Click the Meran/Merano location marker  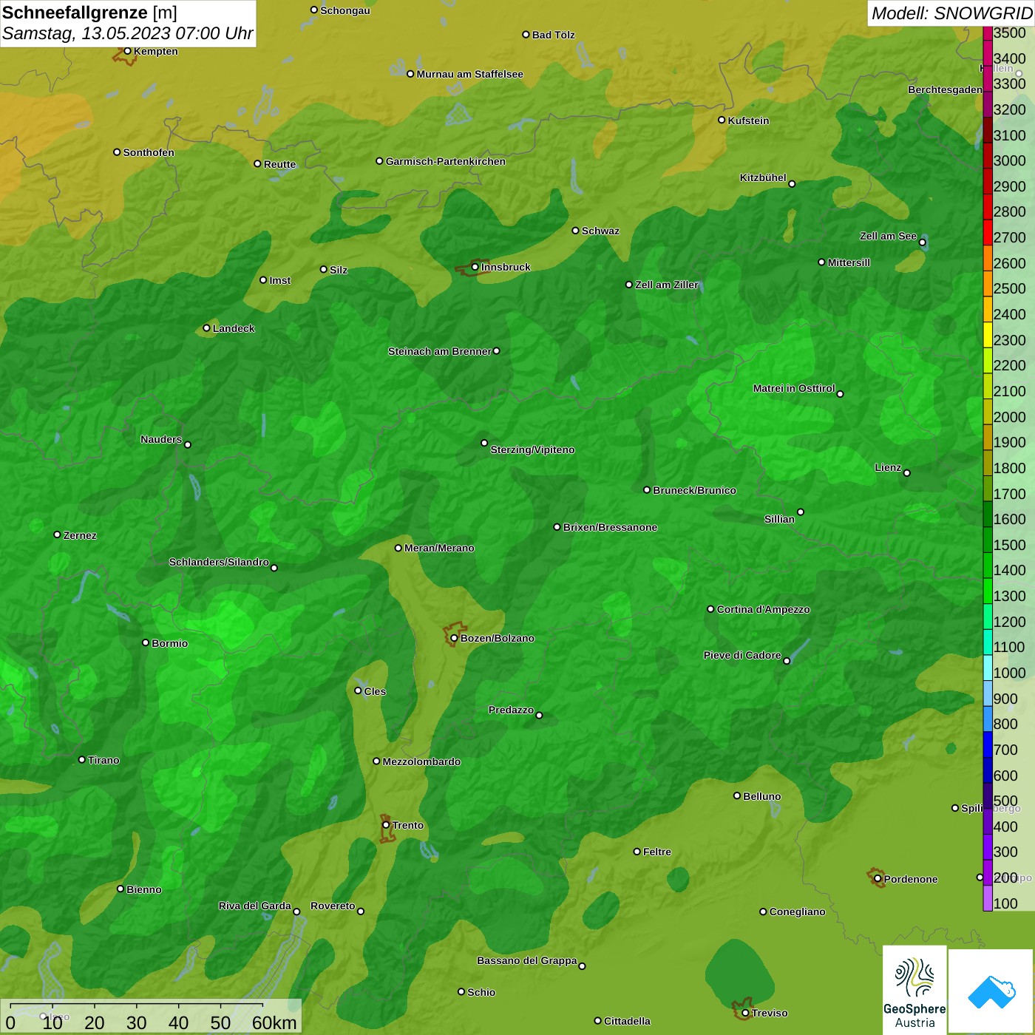point(398,548)
